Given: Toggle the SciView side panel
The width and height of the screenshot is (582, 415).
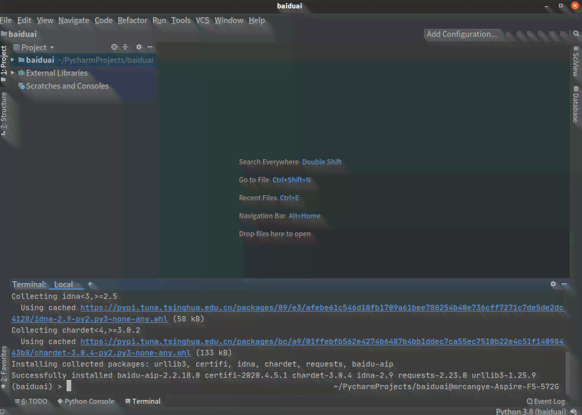Looking at the screenshot, I should coord(576,61).
